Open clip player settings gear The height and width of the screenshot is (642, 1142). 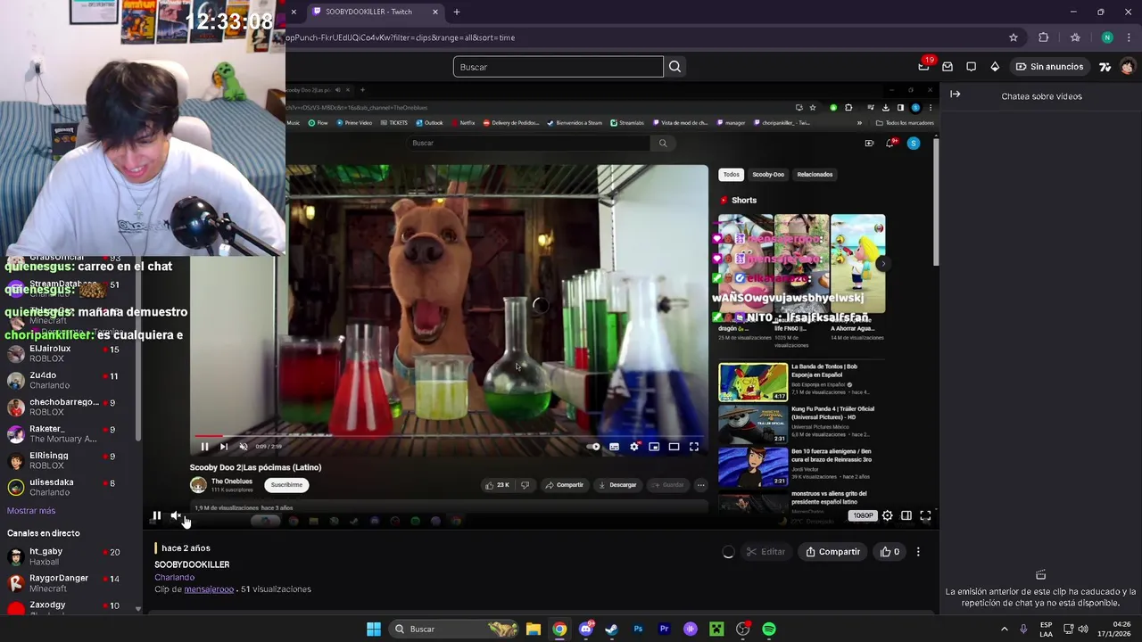click(x=887, y=515)
